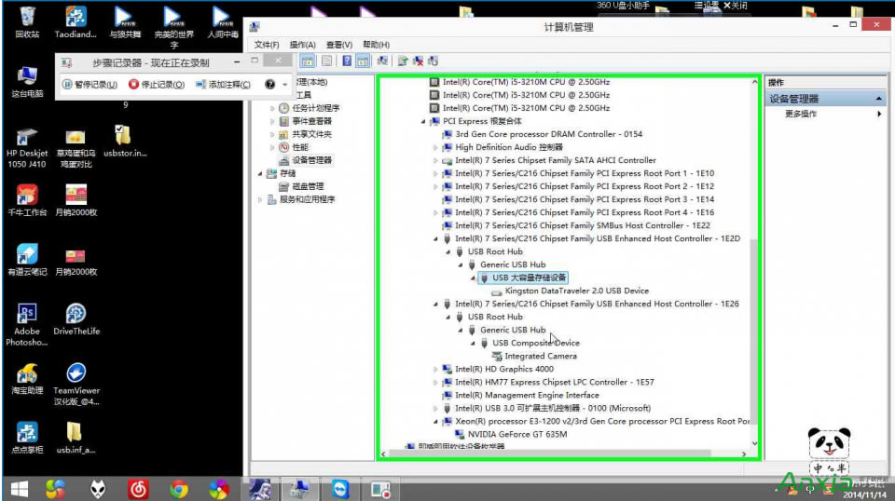895x501 pixels.
Task: Expand the Intel(R) HD Graphics 4000 node
Action: click(435, 370)
